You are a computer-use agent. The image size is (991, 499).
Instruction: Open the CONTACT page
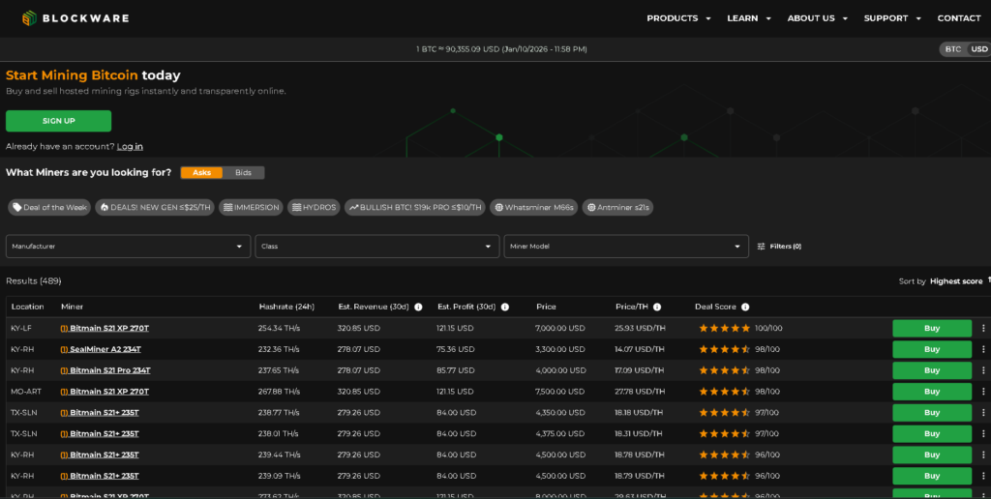click(x=959, y=18)
